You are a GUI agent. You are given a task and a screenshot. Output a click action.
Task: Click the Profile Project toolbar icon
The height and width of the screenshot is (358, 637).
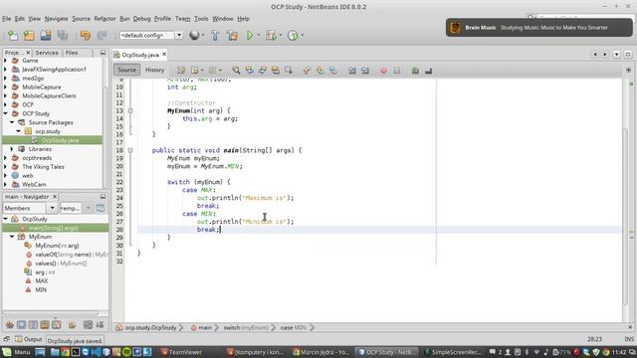(293, 36)
